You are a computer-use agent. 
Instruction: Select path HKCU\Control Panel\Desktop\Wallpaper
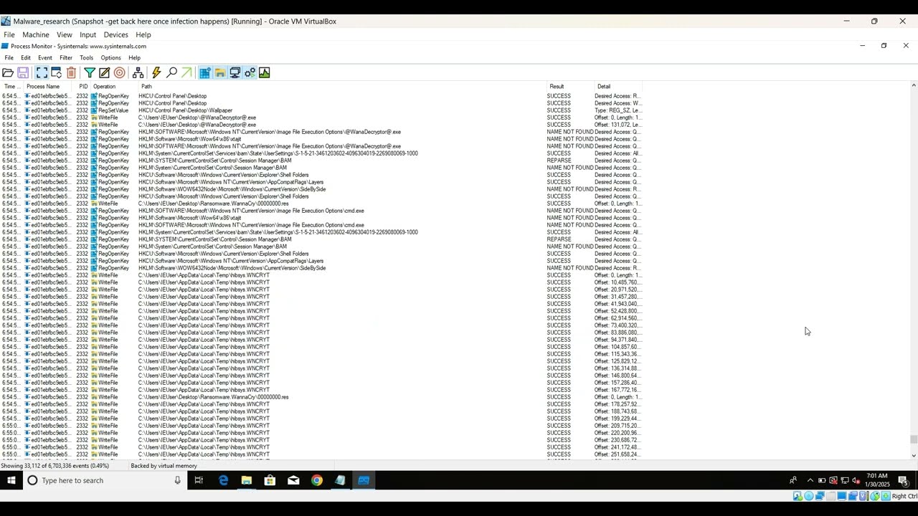point(185,110)
